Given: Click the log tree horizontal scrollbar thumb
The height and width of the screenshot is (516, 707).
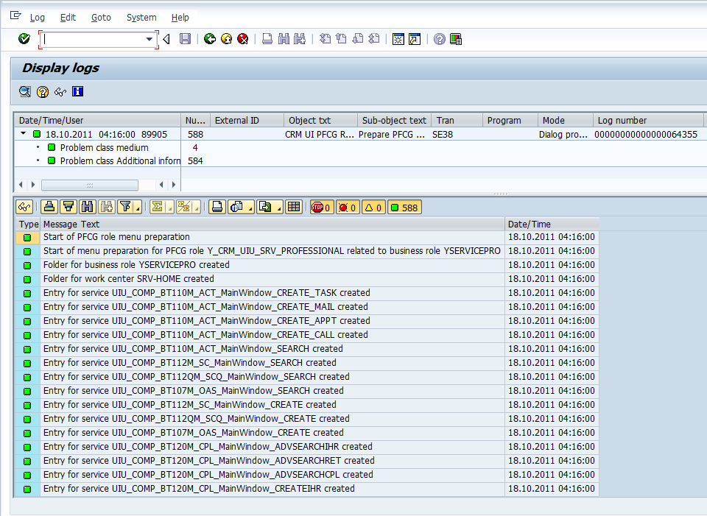Looking at the screenshot, I should 90,185.
